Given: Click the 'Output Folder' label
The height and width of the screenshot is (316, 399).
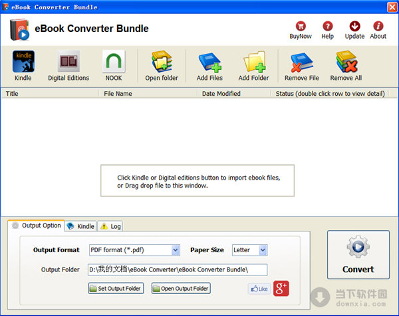Looking at the screenshot, I should pos(60,269).
